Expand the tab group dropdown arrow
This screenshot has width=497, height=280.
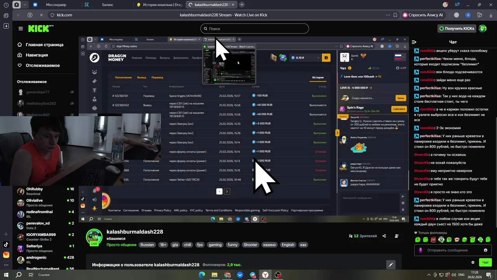click(x=25, y=5)
